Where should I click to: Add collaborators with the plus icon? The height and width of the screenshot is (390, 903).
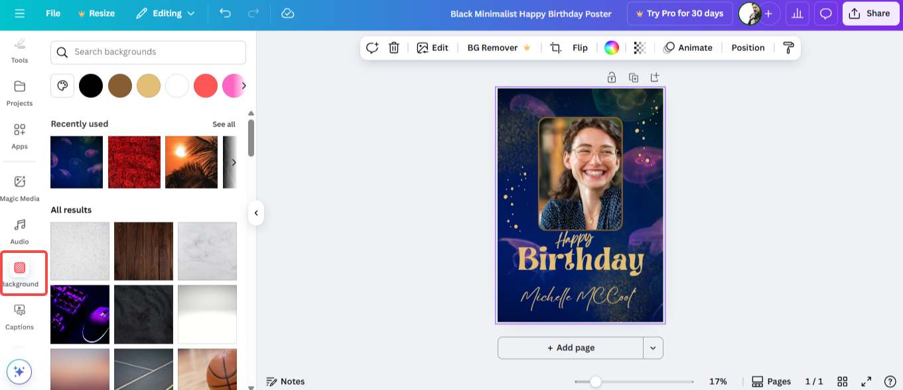[x=769, y=13]
